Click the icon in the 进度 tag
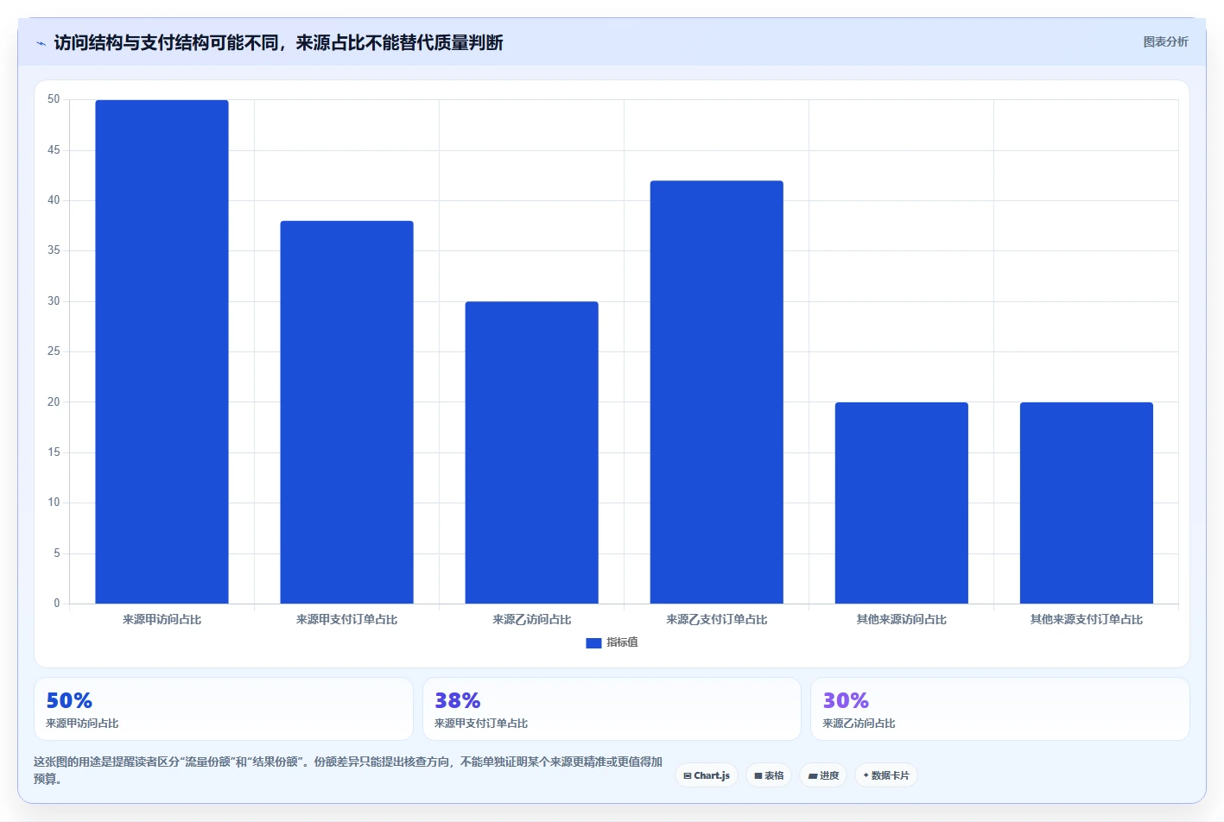 coord(812,775)
